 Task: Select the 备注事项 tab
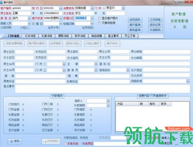tap(113, 36)
